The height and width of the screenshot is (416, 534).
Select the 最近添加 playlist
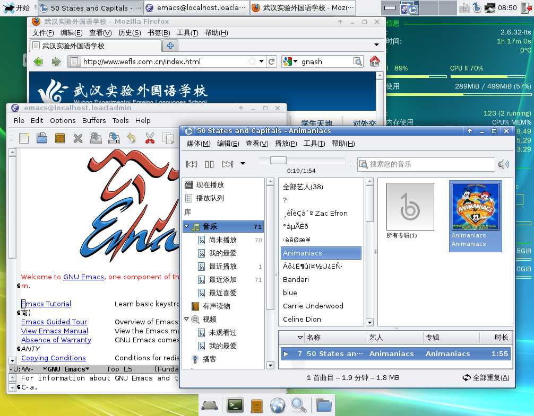(x=223, y=280)
